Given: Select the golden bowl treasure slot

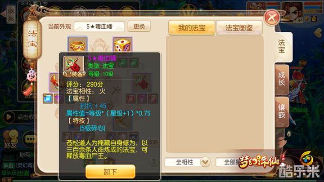Looking at the screenshot, I should (77, 44).
